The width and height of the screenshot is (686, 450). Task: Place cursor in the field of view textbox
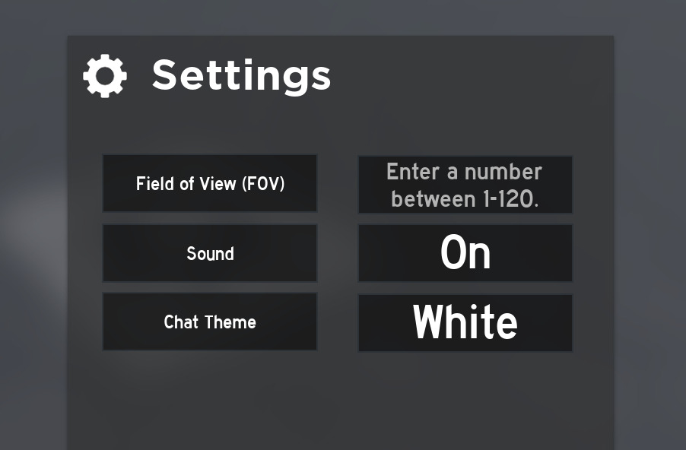click(x=465, y=185)
